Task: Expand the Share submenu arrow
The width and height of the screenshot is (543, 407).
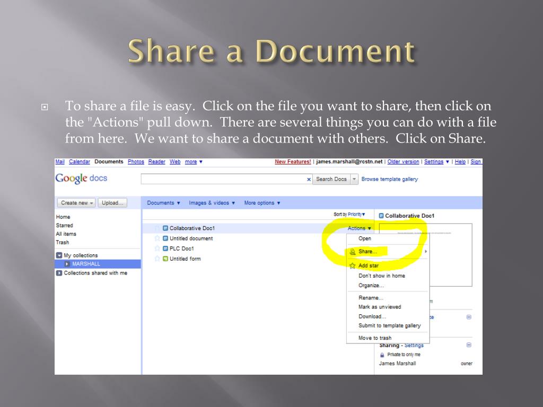Action: tap(426, 252)
